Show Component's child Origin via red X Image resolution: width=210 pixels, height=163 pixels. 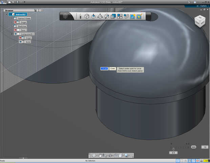point(20,38)
